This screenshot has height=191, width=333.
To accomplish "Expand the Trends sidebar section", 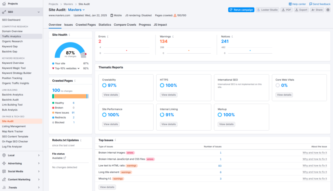I will click(x=39, y=188).
